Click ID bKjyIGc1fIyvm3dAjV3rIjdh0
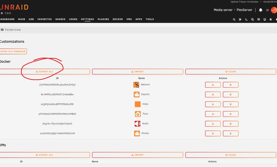This screenshot has height=167, width=277. (x=57, y=123)
